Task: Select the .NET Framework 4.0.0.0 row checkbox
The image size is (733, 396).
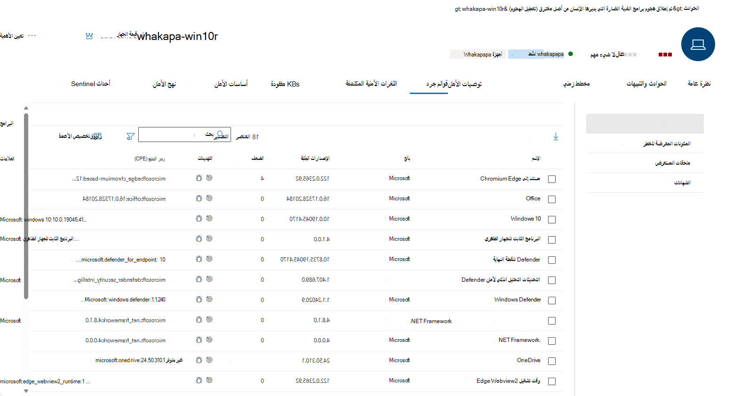Action: pyautogui.click(x=552, y=341)
